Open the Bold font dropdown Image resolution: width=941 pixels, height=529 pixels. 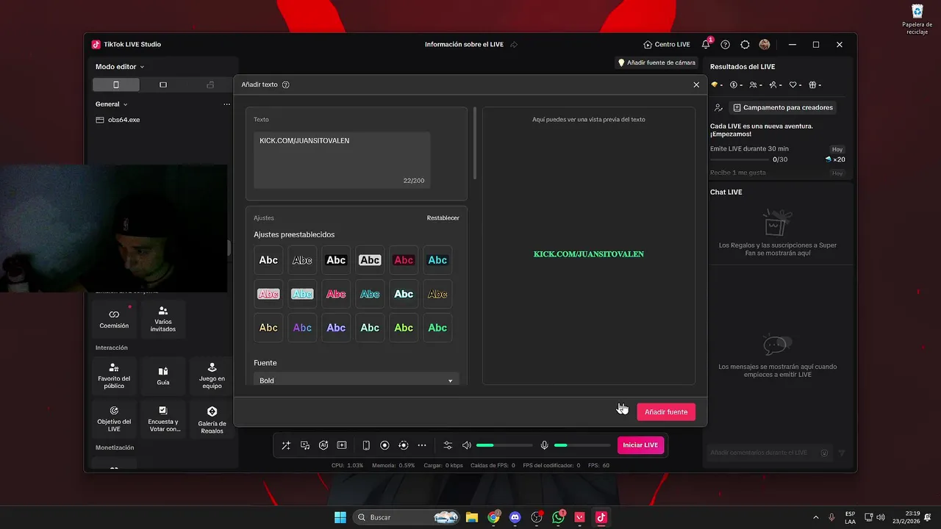pyautogui.click(x=357, y=380)
